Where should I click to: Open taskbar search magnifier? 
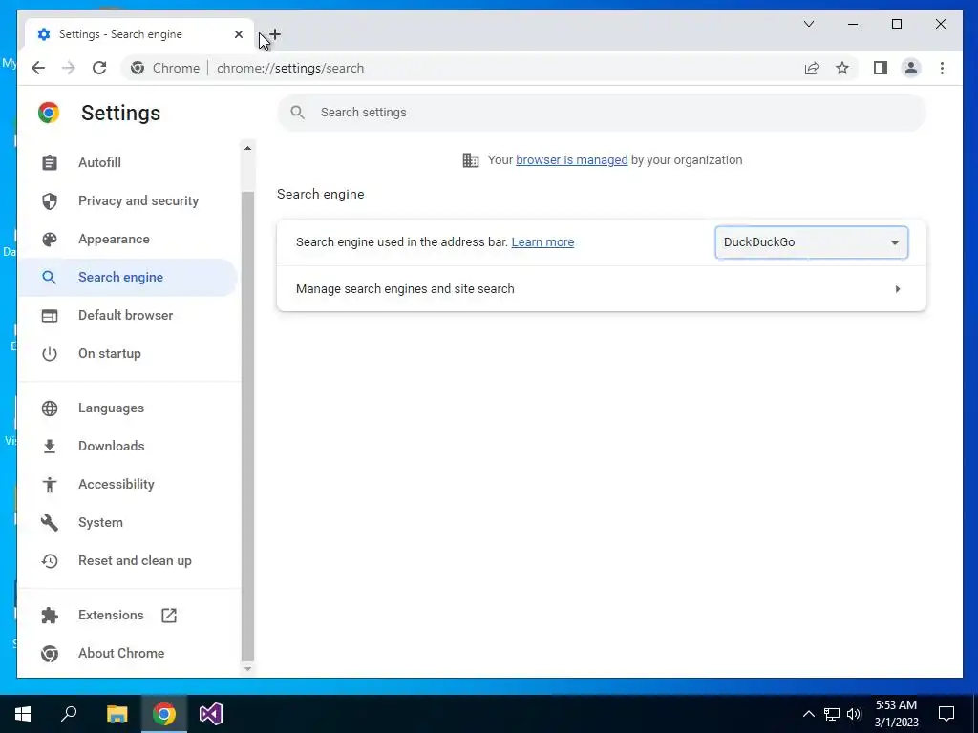click(69, 714)
